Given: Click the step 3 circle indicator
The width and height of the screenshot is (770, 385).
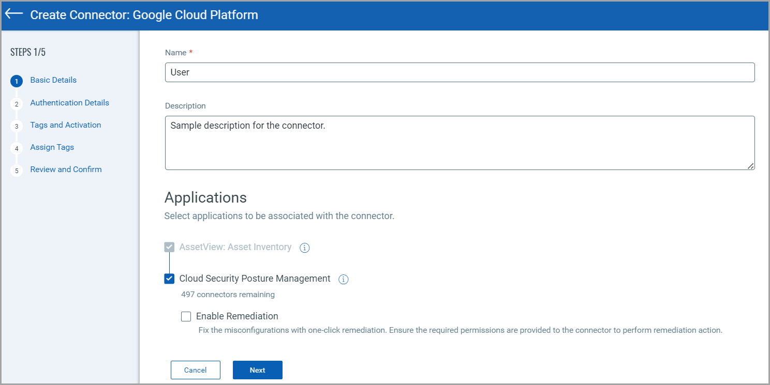Looking at the screenshot, I should [x=16, y=126].
